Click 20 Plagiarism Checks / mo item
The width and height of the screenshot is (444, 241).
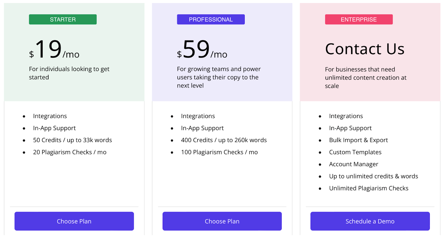click(x=70, y=152)
